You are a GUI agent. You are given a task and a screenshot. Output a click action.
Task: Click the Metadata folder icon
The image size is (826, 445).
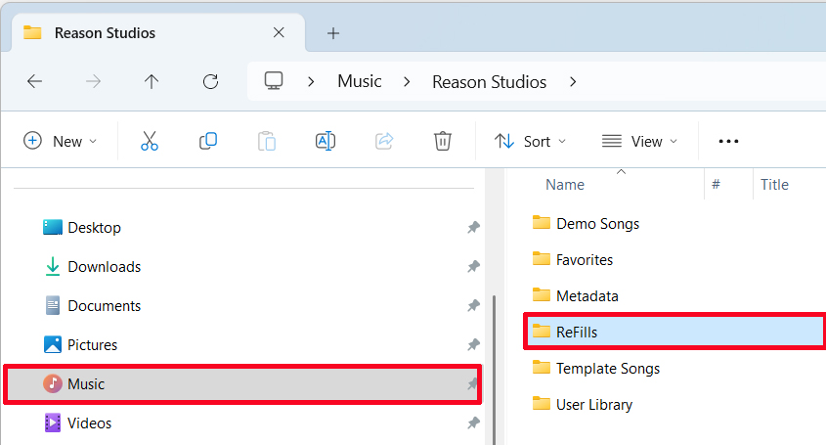pyautogui.click(x=541, y=294)
